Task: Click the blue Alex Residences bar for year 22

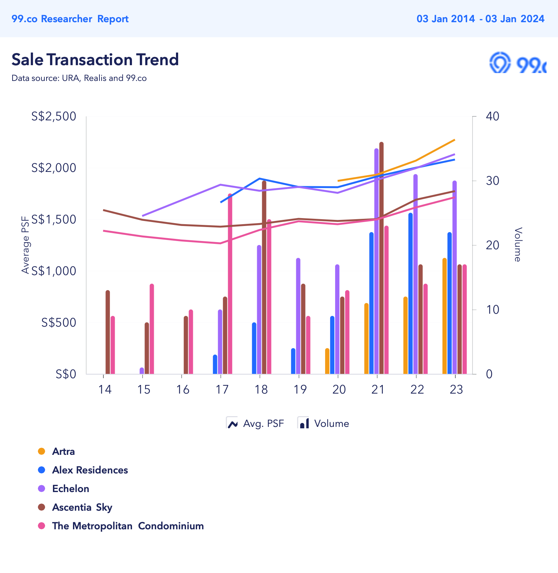Action: 411,294
